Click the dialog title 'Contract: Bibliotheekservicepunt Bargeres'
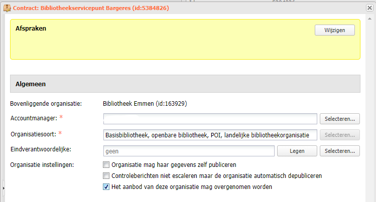 [91, 8]
